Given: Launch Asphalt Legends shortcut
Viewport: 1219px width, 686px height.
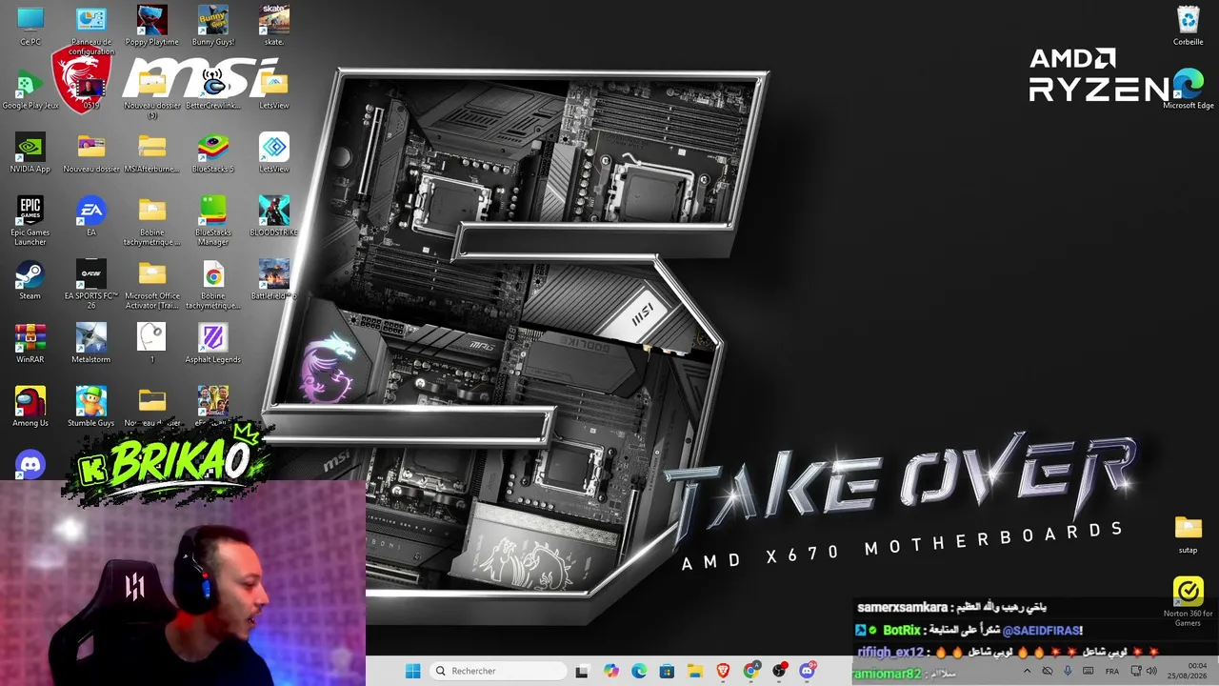Looking at the screenshot, I should (x=213, y=344).
